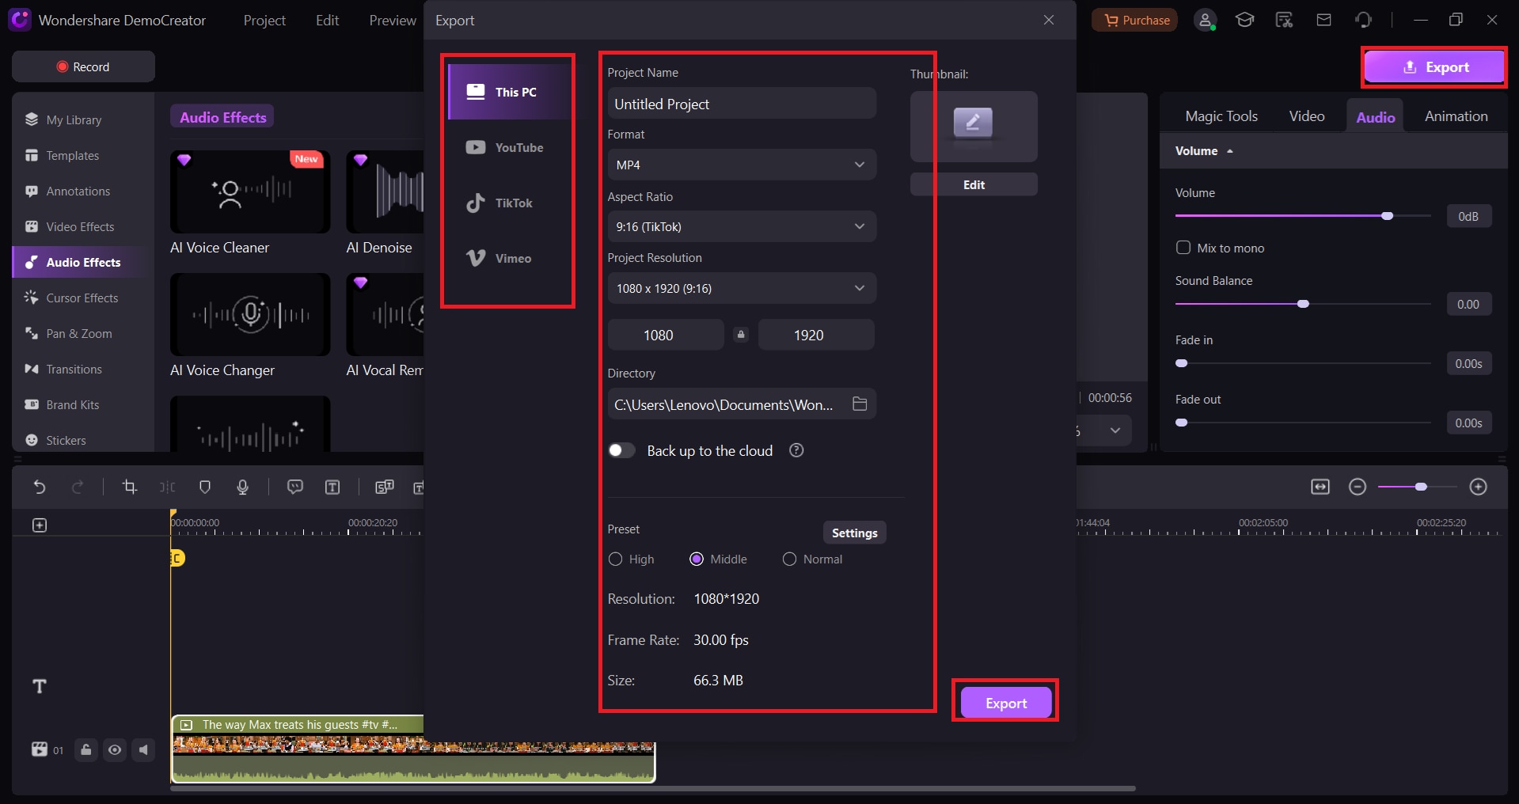1519x804 pixels.
Task: Click the aspect lock icon between dimensions
Action: coord(741,335)
